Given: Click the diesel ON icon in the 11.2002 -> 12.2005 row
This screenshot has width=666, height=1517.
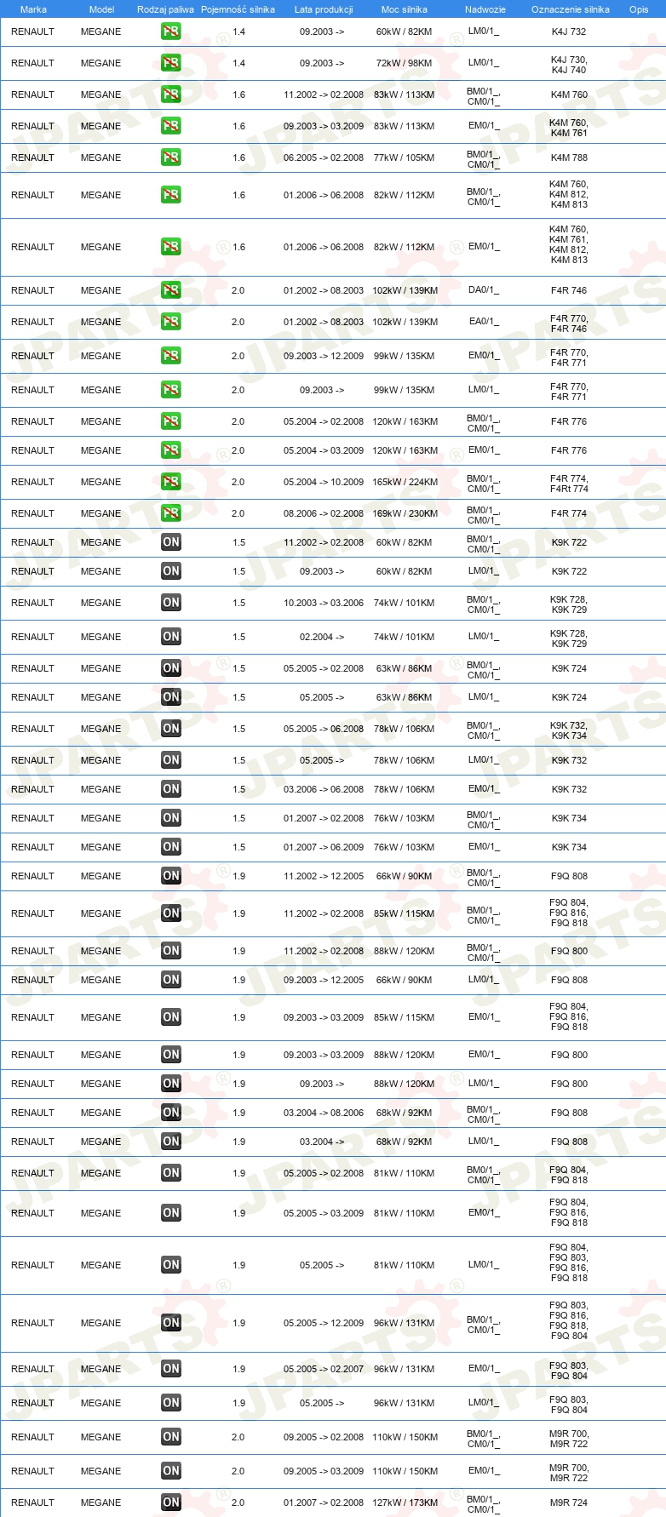Looking at the screenshot, I should [x=171, y=876].
